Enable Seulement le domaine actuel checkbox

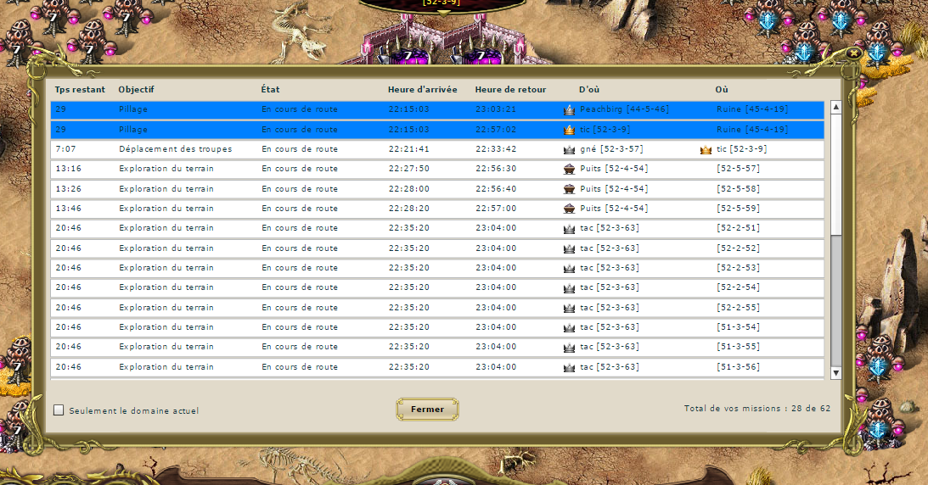tap(59, 410)
